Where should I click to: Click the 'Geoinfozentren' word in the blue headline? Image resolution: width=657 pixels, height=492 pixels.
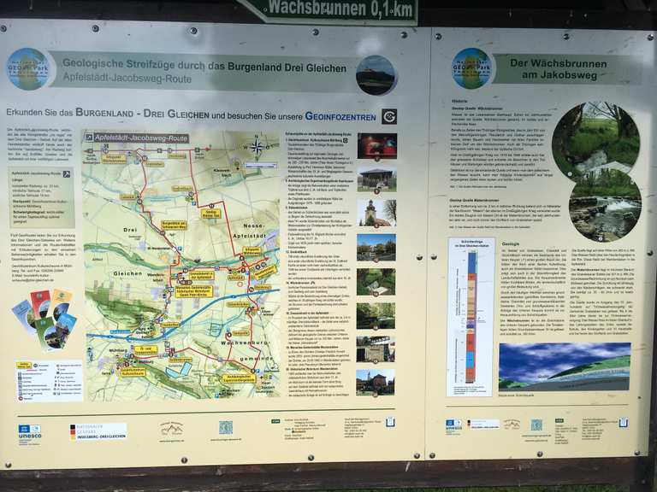tap(340, 116)
